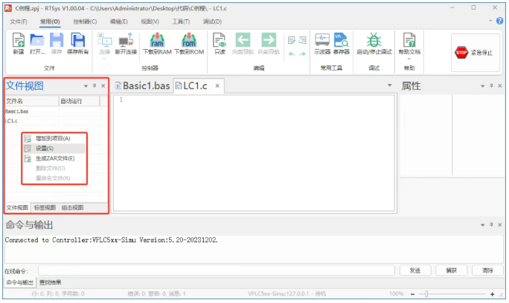Viewport: 509px width, 303px height.
Task: Open the 寄存器 (Register) tool
Action: coord(341,43)
